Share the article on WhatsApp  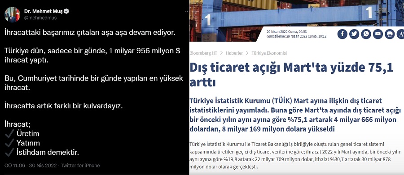(x=366, y=34)
